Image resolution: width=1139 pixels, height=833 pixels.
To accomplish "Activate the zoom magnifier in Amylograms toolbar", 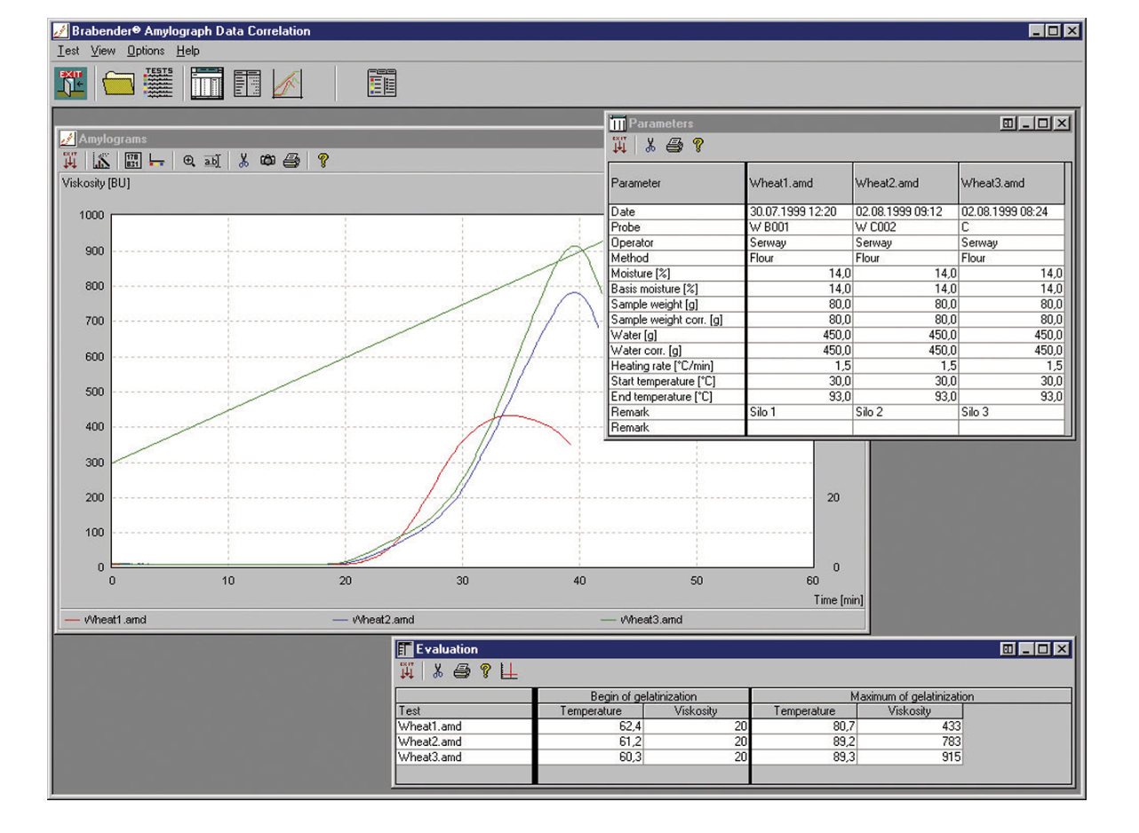I will (x=188, y=161).
